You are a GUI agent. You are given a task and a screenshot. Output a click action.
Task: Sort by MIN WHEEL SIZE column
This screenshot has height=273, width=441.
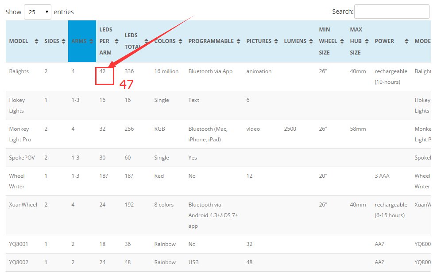(331, 41)
